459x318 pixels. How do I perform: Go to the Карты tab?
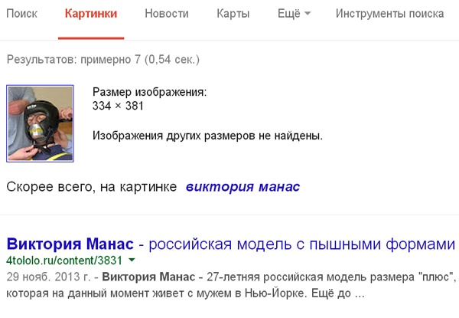tap(233, 14)
